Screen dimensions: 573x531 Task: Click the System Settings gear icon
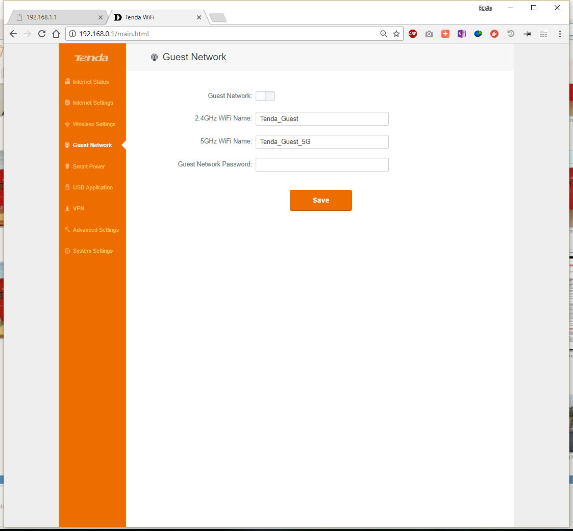coord(67,251)
